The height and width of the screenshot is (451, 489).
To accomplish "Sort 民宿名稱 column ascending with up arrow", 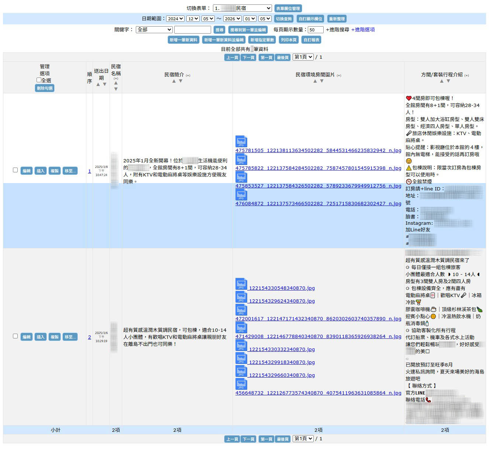I will point(116,83).
